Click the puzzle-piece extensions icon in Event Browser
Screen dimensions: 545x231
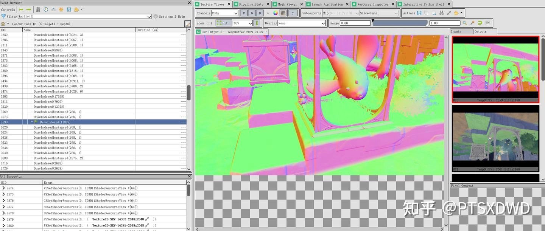tap(76, 9)
